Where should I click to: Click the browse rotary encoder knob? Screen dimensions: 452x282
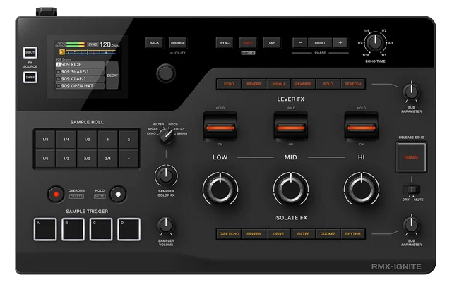166,73
